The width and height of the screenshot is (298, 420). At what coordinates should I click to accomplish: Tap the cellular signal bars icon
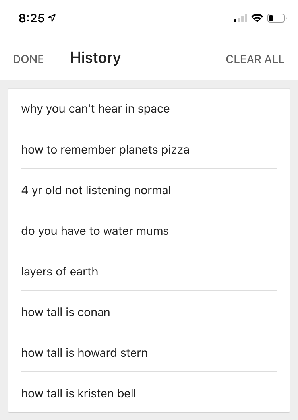pos(240,18)
